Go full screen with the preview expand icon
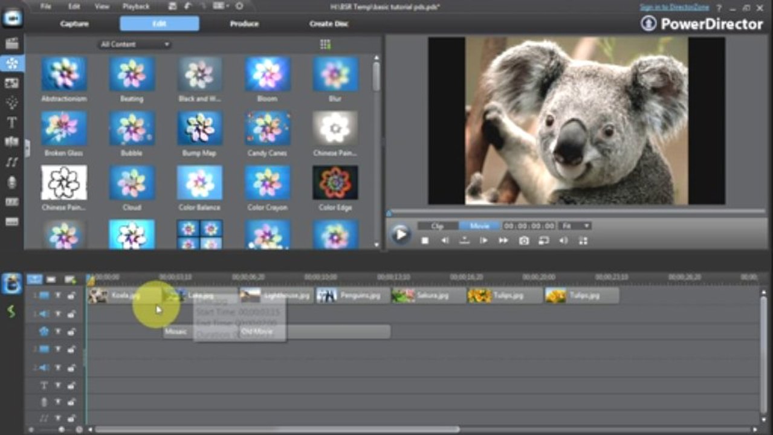This screenshot has height=435, width=773. point(583,240)
